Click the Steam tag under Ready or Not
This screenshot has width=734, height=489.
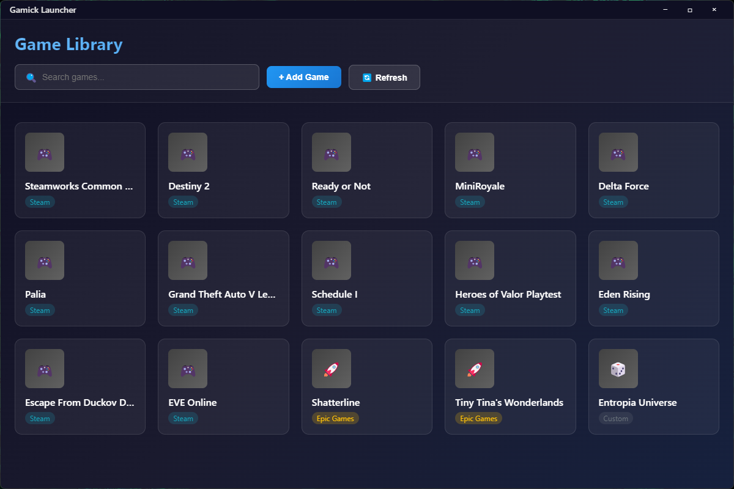327,202
